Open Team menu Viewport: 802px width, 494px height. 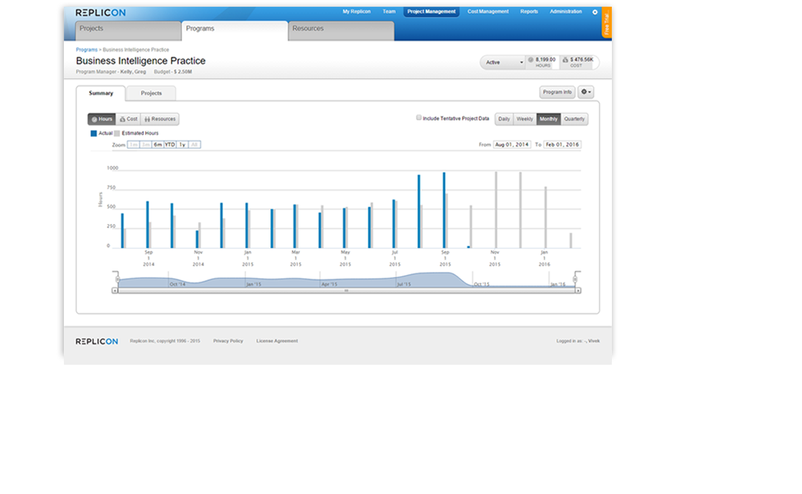pos(389,11)
